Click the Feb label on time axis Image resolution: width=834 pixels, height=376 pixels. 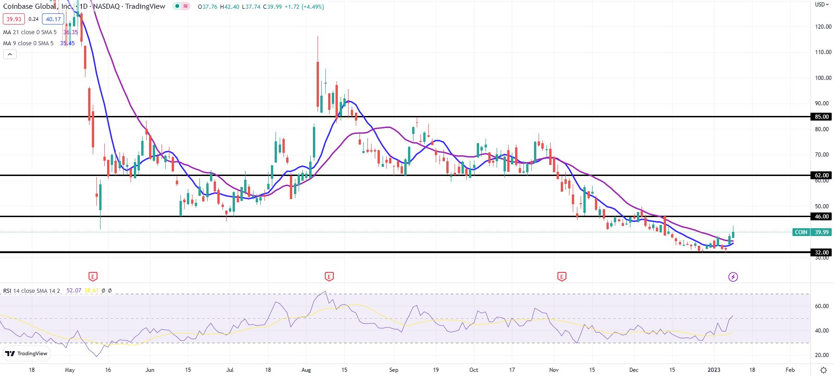tap(790, 370)
